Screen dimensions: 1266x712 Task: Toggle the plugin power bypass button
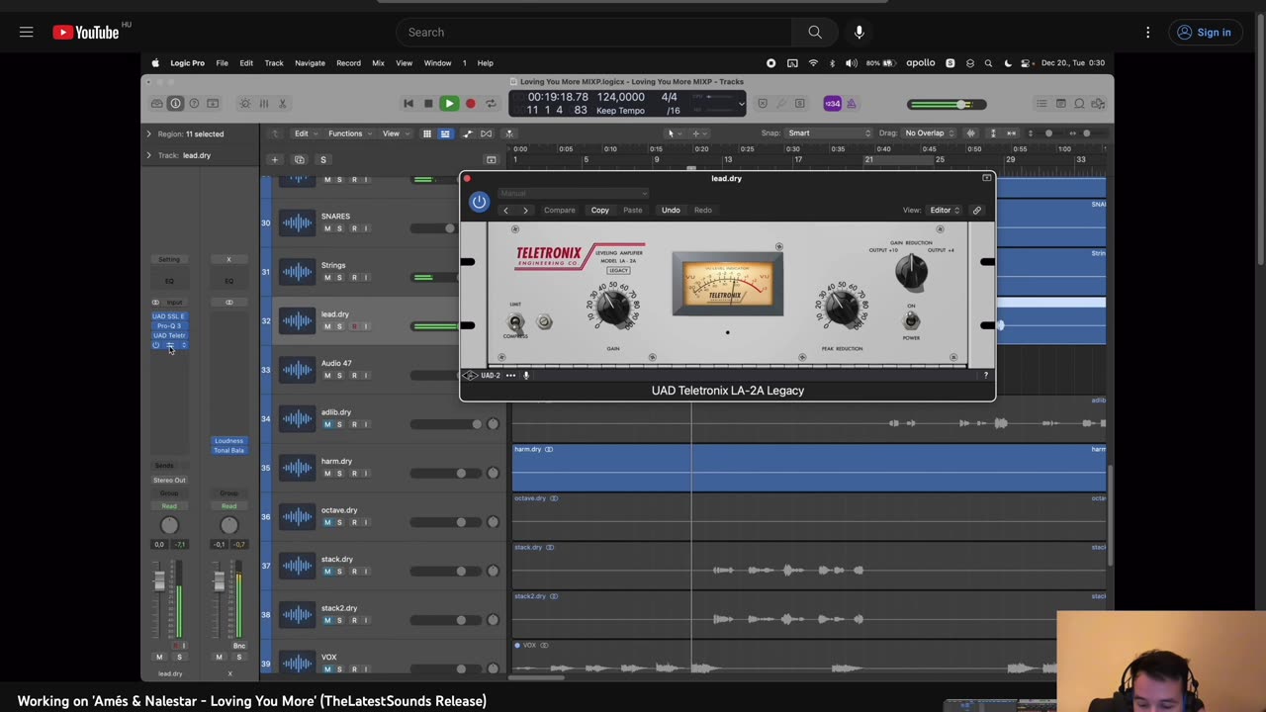(x=479, y=202)
